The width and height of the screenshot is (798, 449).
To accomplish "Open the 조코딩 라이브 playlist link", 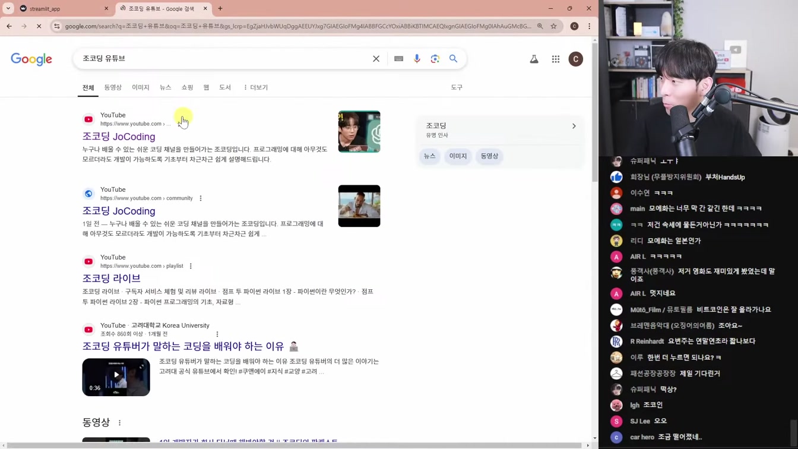I will point(112,278).
